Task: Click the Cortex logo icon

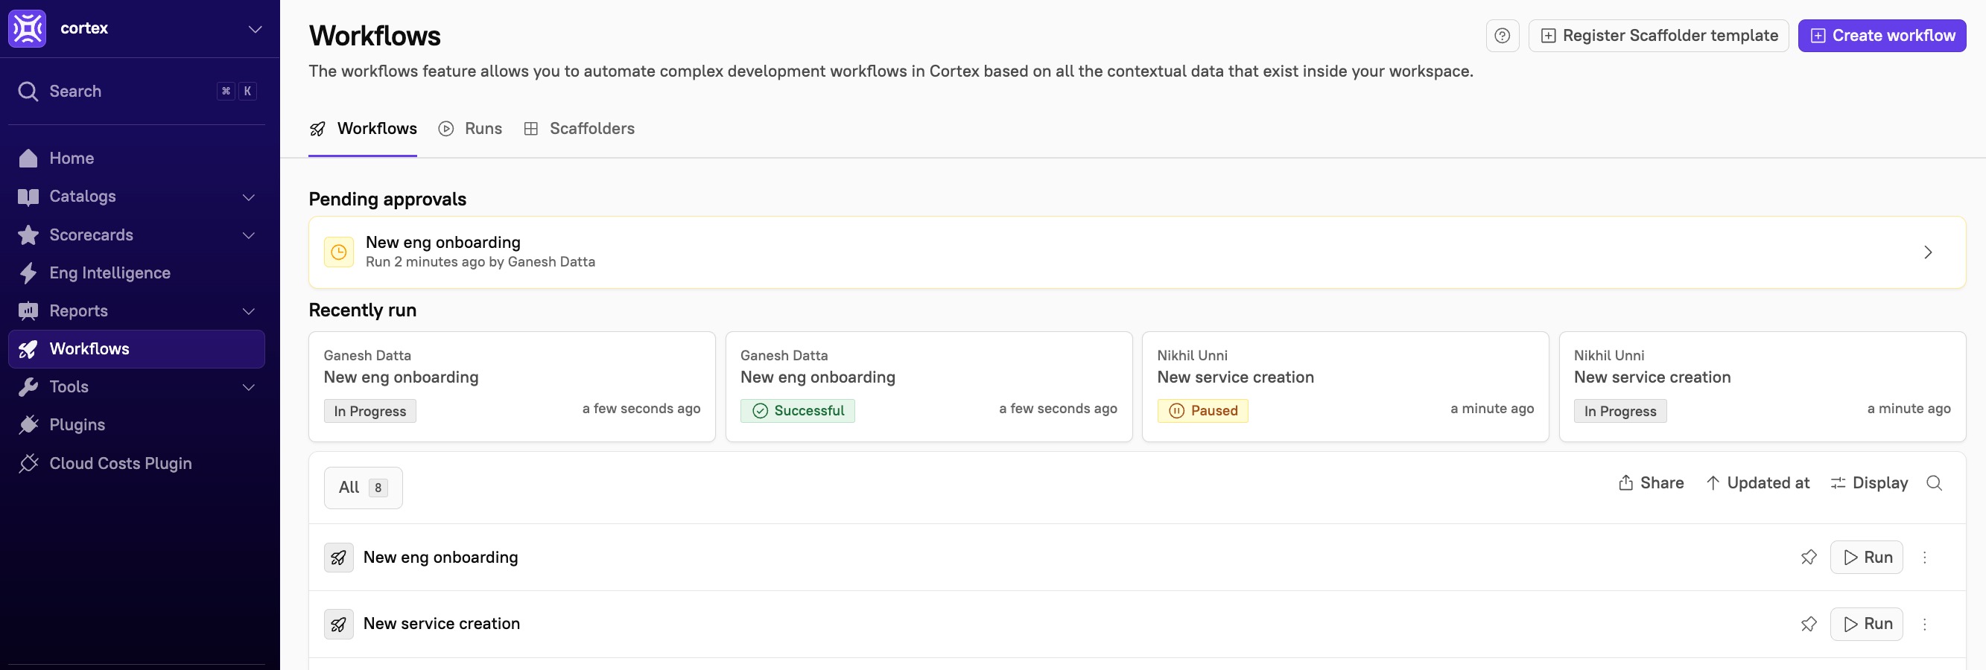Action: click(28, 28)
